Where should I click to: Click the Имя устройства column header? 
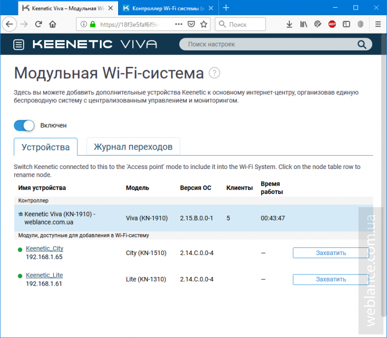[x=42, y=188]
